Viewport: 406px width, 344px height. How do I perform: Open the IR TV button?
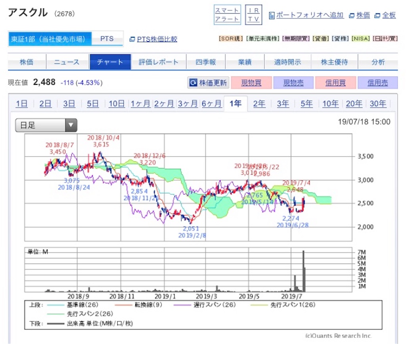[253, 15]
